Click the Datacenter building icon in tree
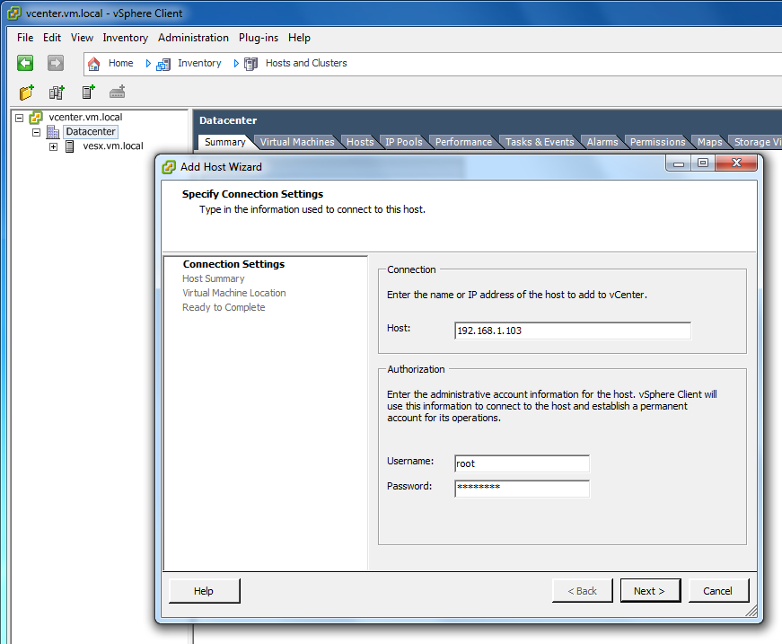The image size is (782, 644). [53, 132]
